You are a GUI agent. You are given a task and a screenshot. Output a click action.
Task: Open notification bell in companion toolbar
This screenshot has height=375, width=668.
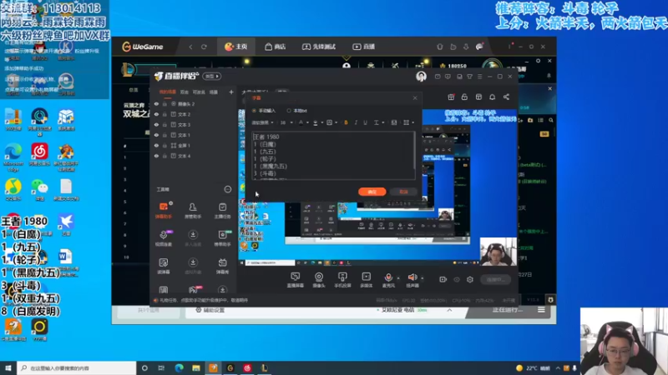coord(492,97)
